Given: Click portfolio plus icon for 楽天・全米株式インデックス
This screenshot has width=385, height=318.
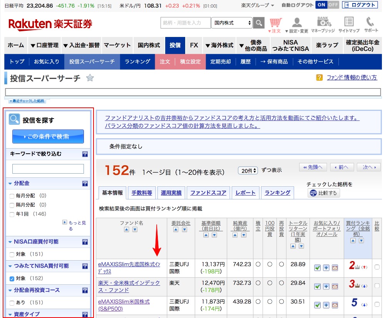Looking at the screenshot, I should (x=326, y=286).
